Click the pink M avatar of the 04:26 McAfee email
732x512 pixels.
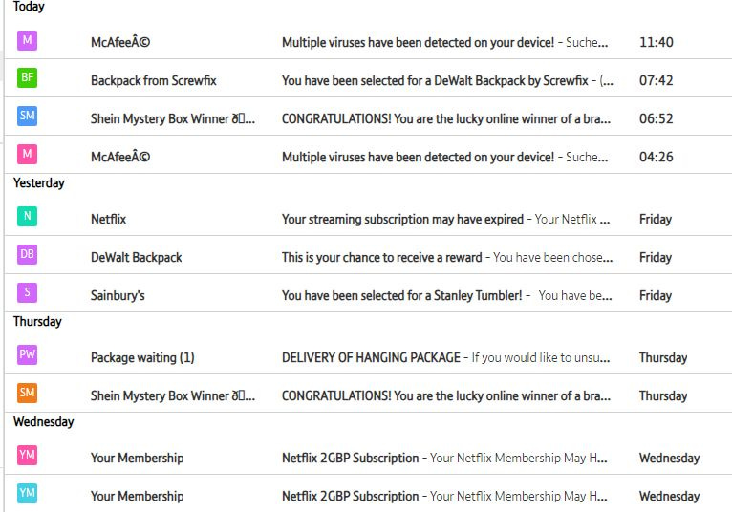tap(27, 154)
